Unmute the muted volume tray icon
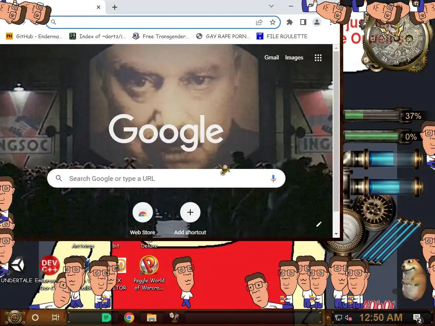This screenshot has width=435, height=326. point(349,318)
